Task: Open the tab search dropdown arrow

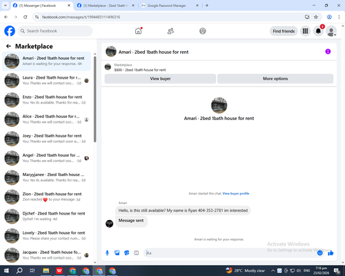Action: pos(6,6)
